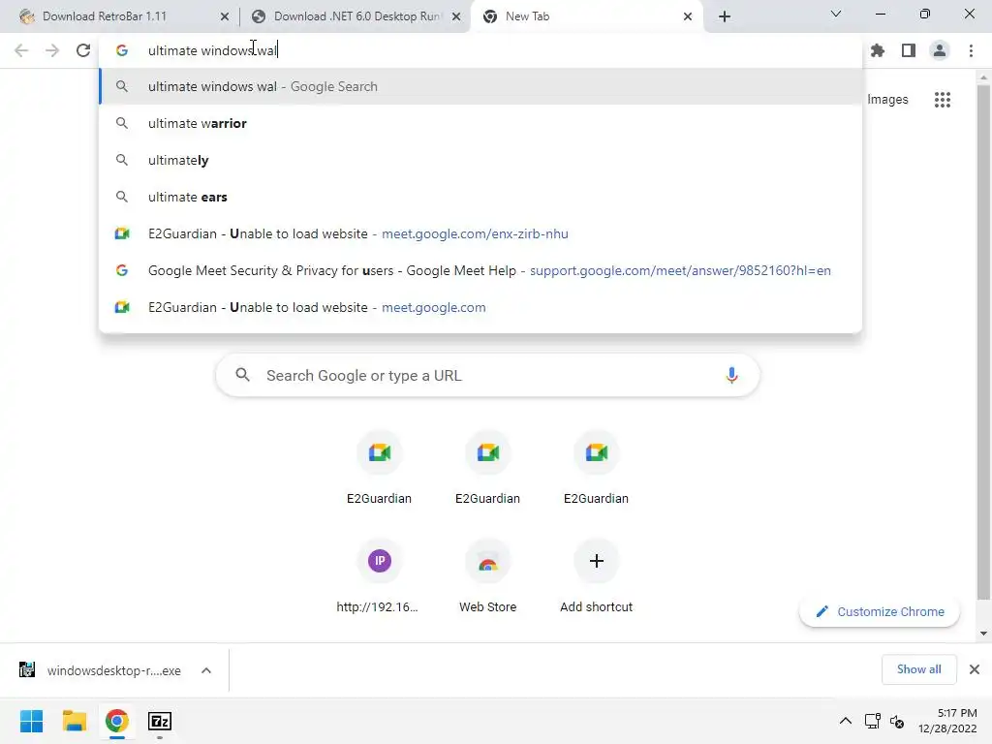Image resolution: width=992 pixels, height=744 pixels.
Task: Open the third E2Guardian shortcut
Action: coord(596,468)
